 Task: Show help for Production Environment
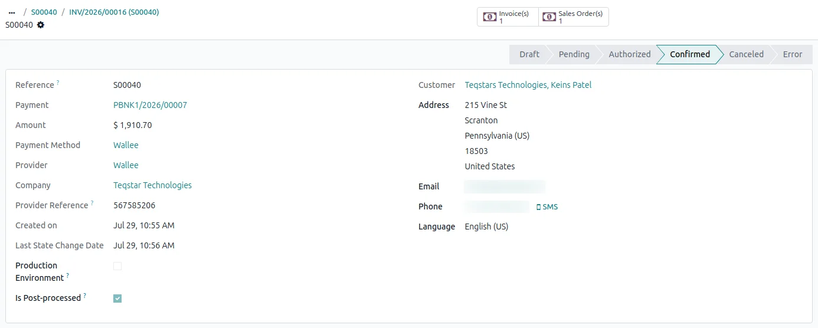pos(67,275)
